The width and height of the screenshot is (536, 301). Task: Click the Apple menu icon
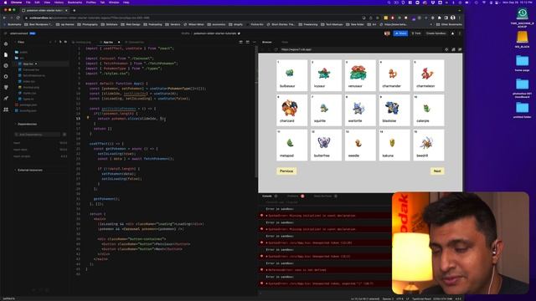(5, 3)
